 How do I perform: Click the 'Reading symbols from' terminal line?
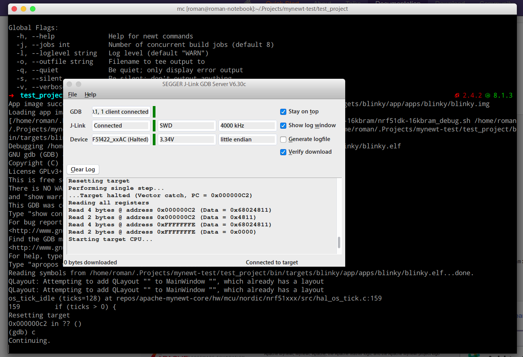coord(241,273)
